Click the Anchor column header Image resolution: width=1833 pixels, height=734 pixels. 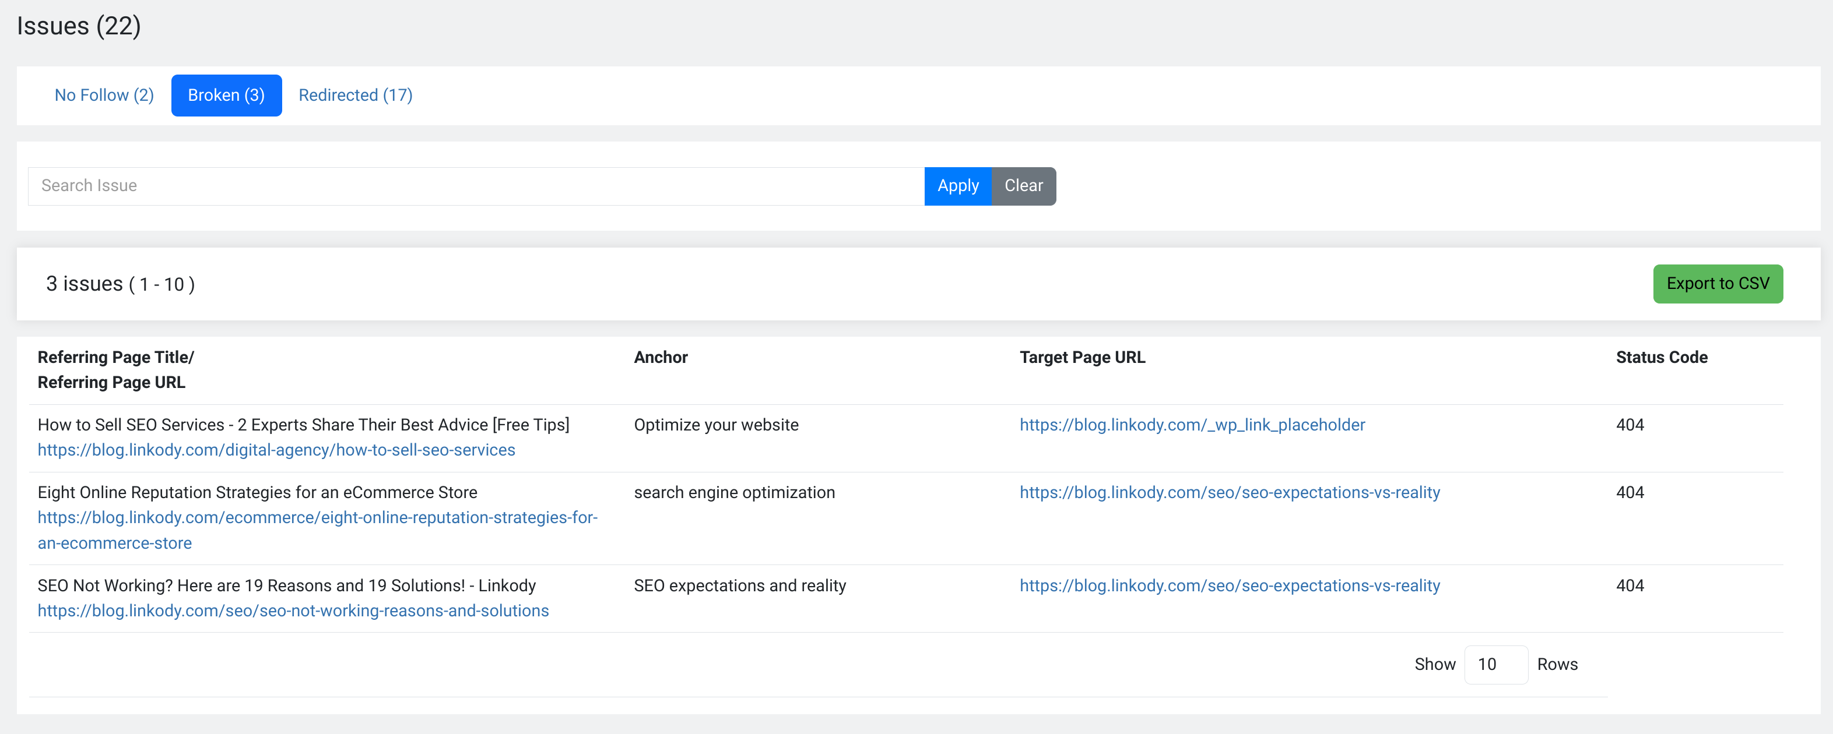pyautogui.click(x=661, y=358)
